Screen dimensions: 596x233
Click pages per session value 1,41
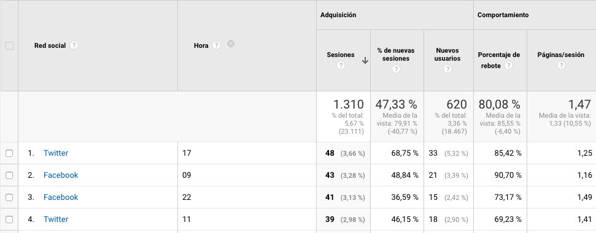pos(586,219)
